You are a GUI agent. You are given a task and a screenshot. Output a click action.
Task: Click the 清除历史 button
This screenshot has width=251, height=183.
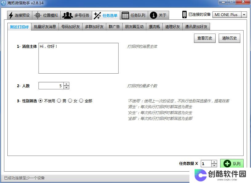point(229,38)
